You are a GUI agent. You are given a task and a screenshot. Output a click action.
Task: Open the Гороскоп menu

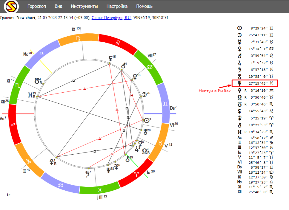pyautogui.click(x=37, y=6)
